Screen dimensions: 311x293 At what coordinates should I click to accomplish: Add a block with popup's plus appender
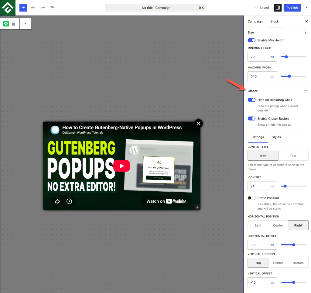pyautogui.click(x=197, y=207)
